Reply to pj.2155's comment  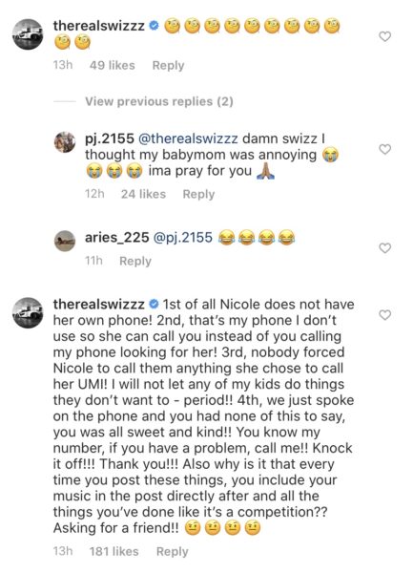(x=198, y=194)
